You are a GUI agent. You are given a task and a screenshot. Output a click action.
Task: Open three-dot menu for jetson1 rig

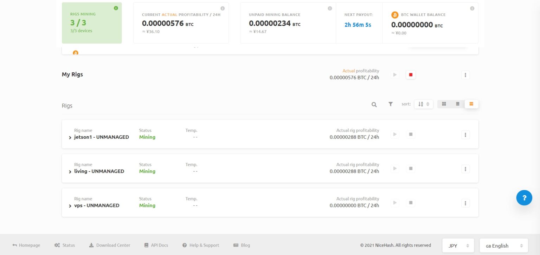(x=465, y=135)
